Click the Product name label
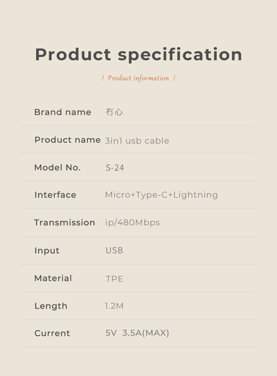The height and width of the screenshot is (376, 277). pos(67,140)
